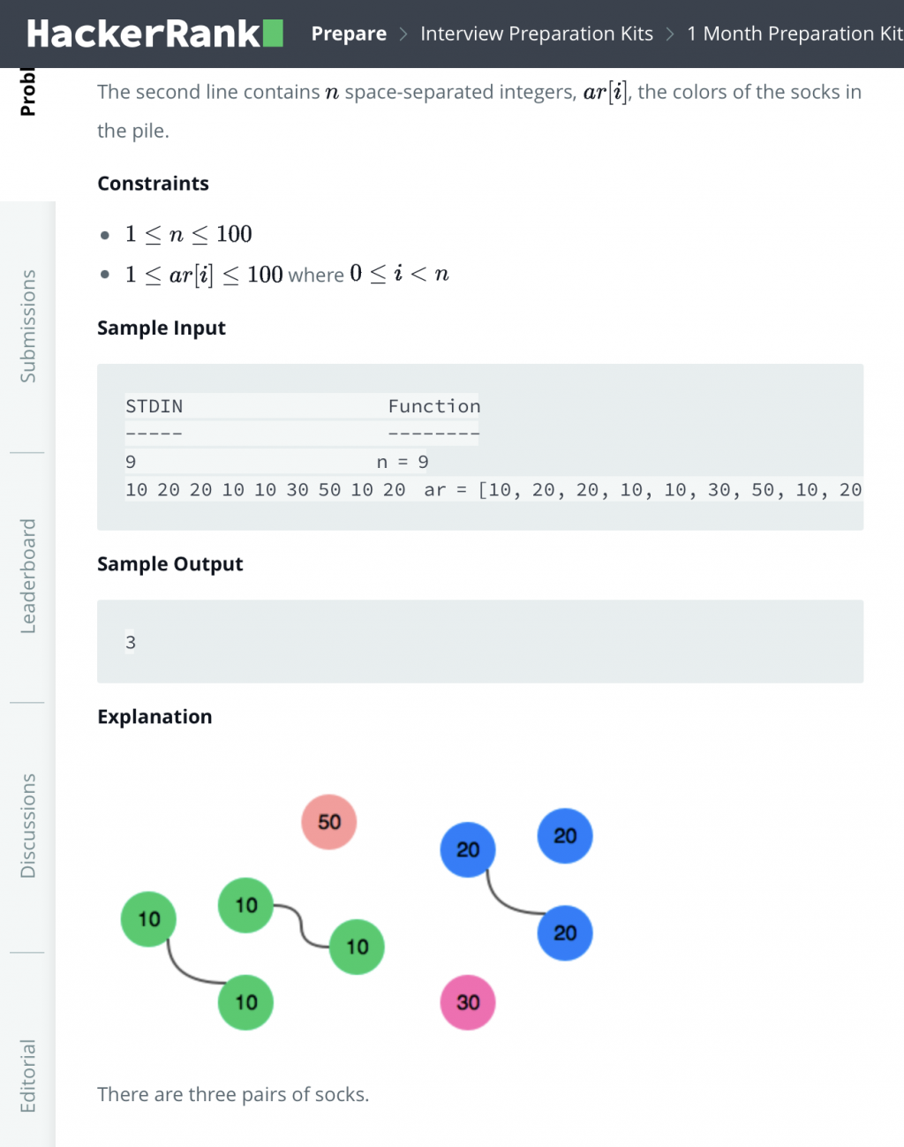This screenshot has height=1147, width=904.
Task: Open the Submissions tab
Action: click(x=27, y=326)
